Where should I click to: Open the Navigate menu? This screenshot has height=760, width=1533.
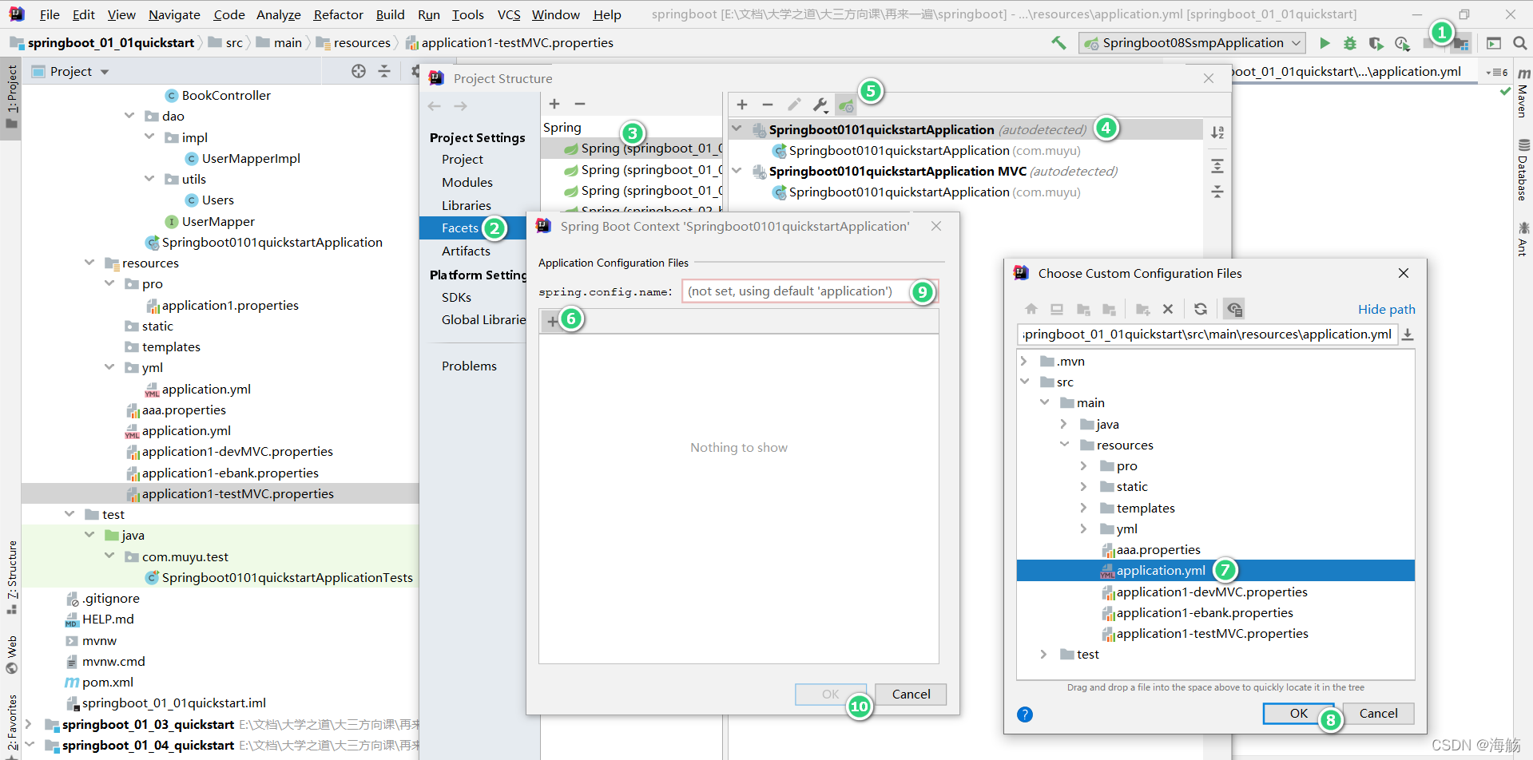(x=174, y=14)
